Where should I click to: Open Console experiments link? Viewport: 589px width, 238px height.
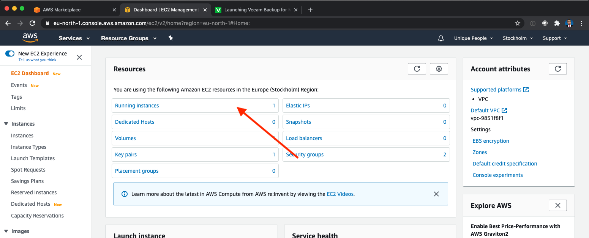(x=497, y=175)
